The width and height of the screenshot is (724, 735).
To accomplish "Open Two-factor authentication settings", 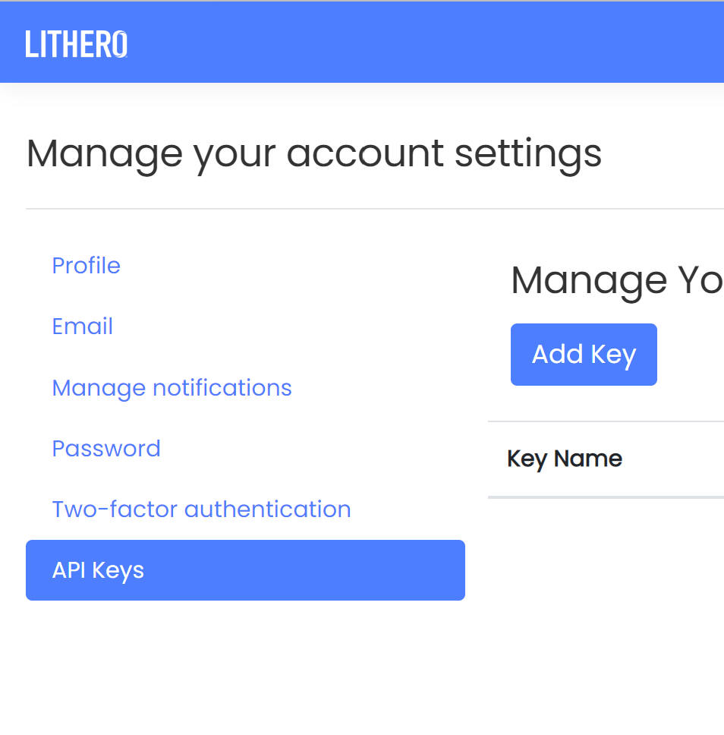I will [202, 509].
